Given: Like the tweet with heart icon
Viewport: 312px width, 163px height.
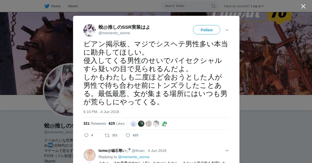Looking at the screenshot, I should (x=128, y=135).
